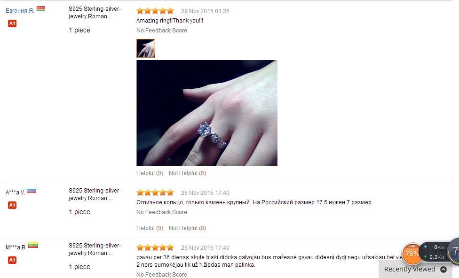The image size is (459, 278).
Task: Click the five-star rating of first review
Action: coord(155,11)
